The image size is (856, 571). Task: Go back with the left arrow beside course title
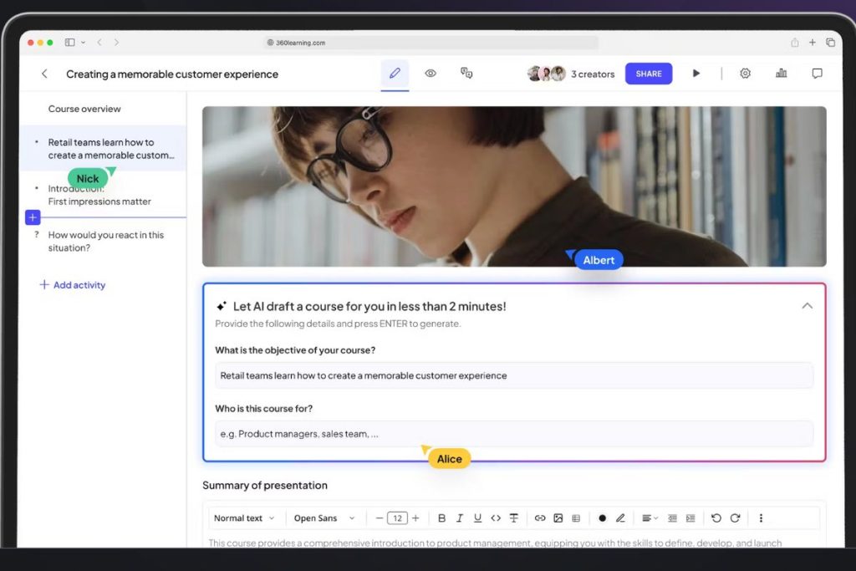[x=44, y=74]
